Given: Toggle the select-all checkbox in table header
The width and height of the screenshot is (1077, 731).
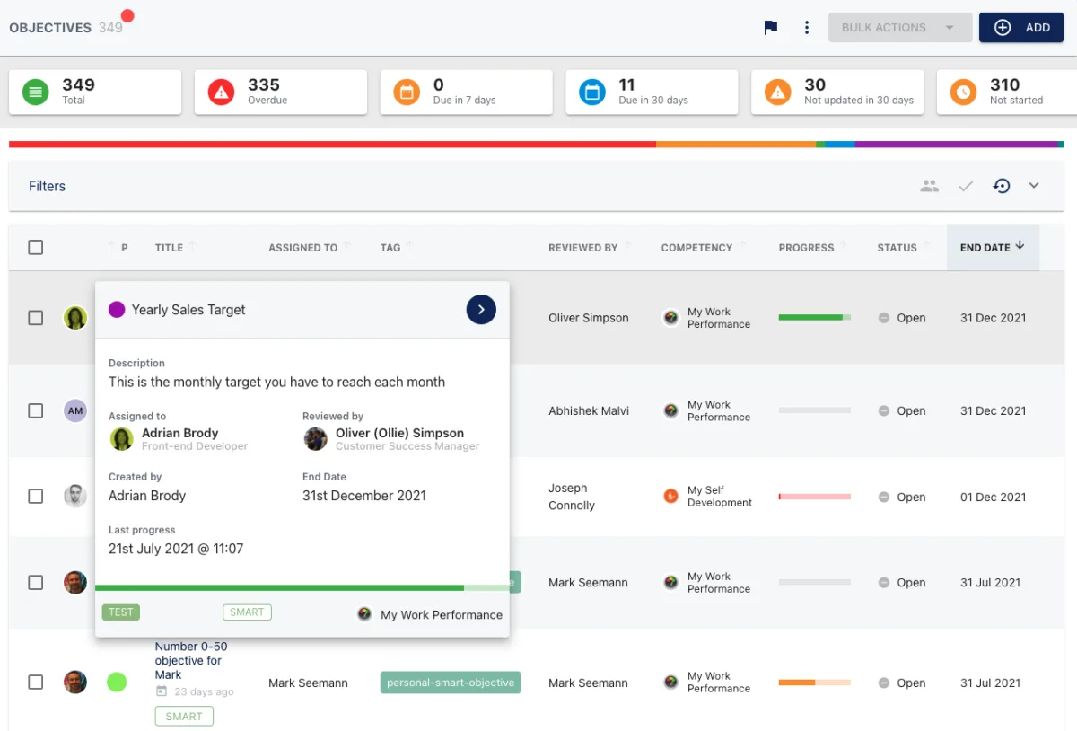Looking at the screenshot, I should pyautogui.click(x=36, y=247).
